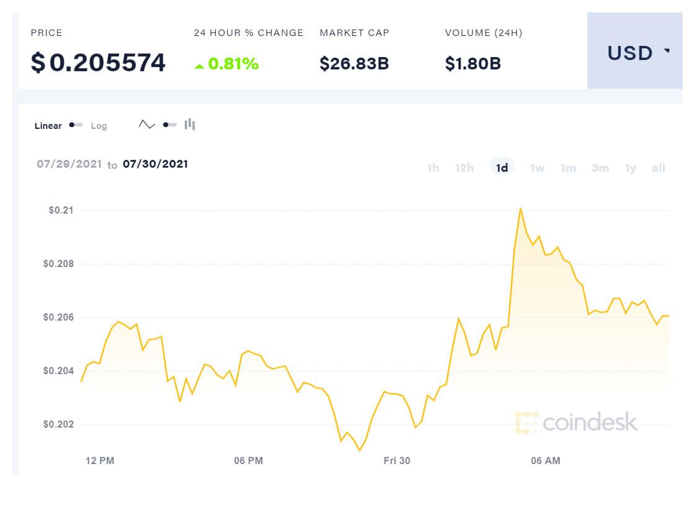Click the CoinDesk watermark logo

[x=576, y=423]
